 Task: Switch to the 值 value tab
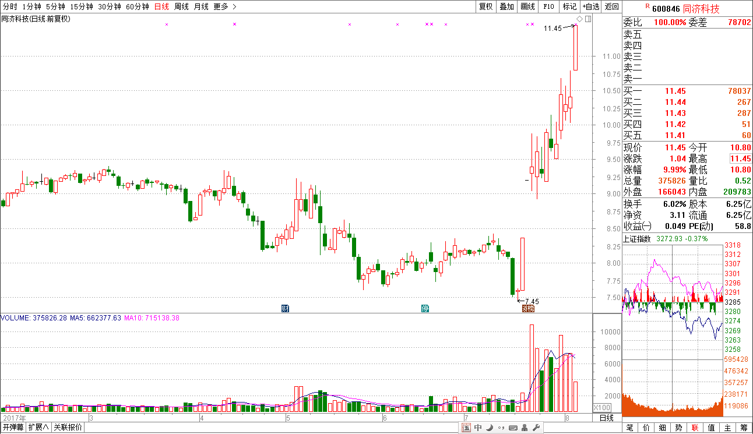pyautogui.click(x=712, y=428)
